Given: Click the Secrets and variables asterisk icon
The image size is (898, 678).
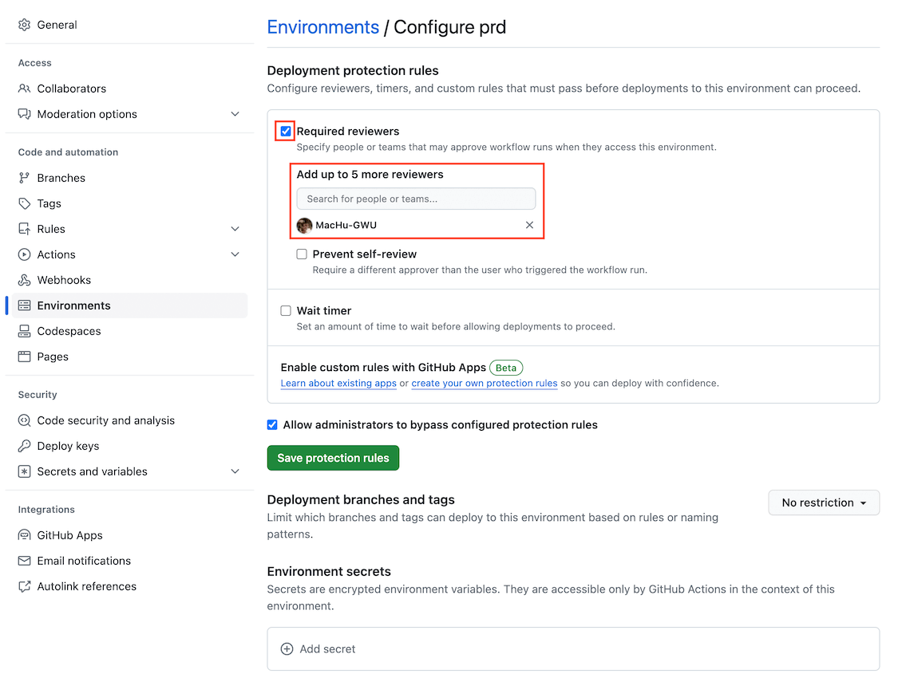Looking at the screenshot, I should [x=24, y=471].
